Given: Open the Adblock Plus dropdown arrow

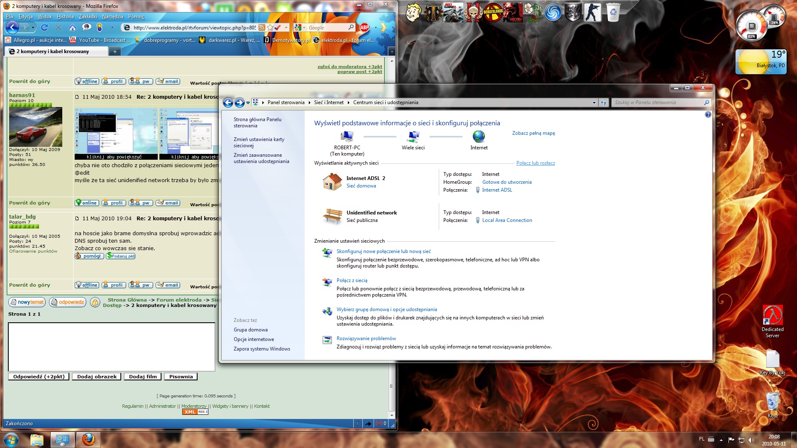Looking at the screenshot, I should click(375, 27).
